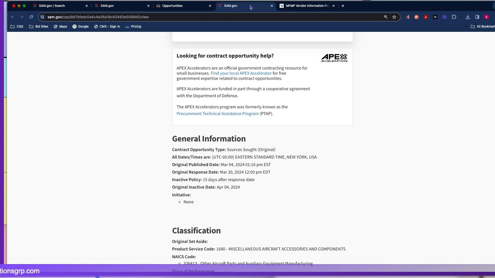Screen dimensions: 495x278
Task: Follow Find your local APEX Accelerator link
Action: coord(241,73)
